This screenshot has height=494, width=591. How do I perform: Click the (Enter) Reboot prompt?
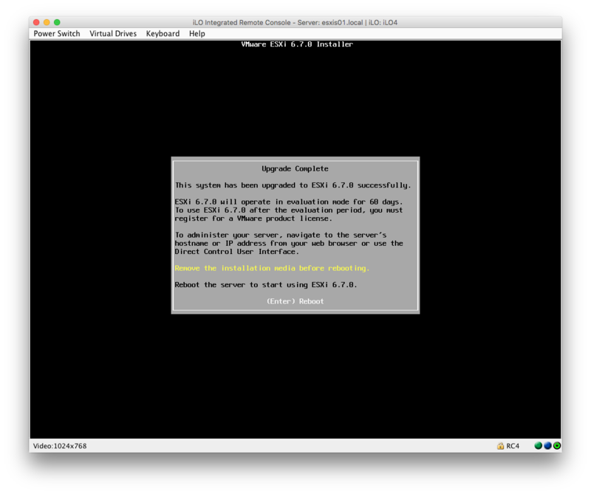click(295, 301)
